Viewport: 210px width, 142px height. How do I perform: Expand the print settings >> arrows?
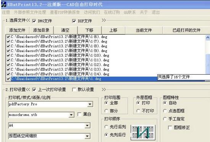pyautogui.click(x=104, y=89)
